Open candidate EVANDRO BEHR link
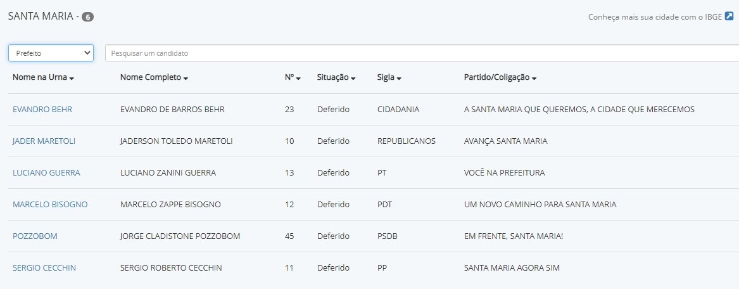739x289 pixels. [x=42, y=110]
